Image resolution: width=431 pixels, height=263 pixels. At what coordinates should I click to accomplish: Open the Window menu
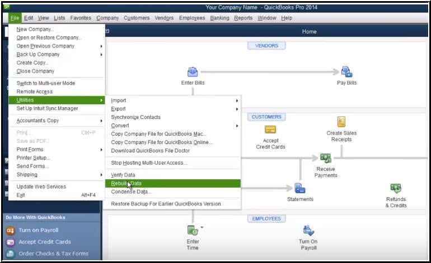(x=267, y=18)
